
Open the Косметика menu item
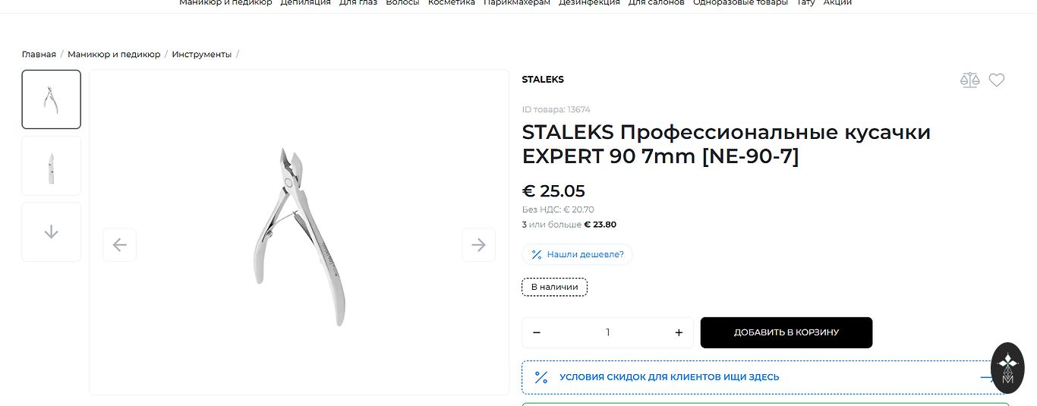point(451,3)
